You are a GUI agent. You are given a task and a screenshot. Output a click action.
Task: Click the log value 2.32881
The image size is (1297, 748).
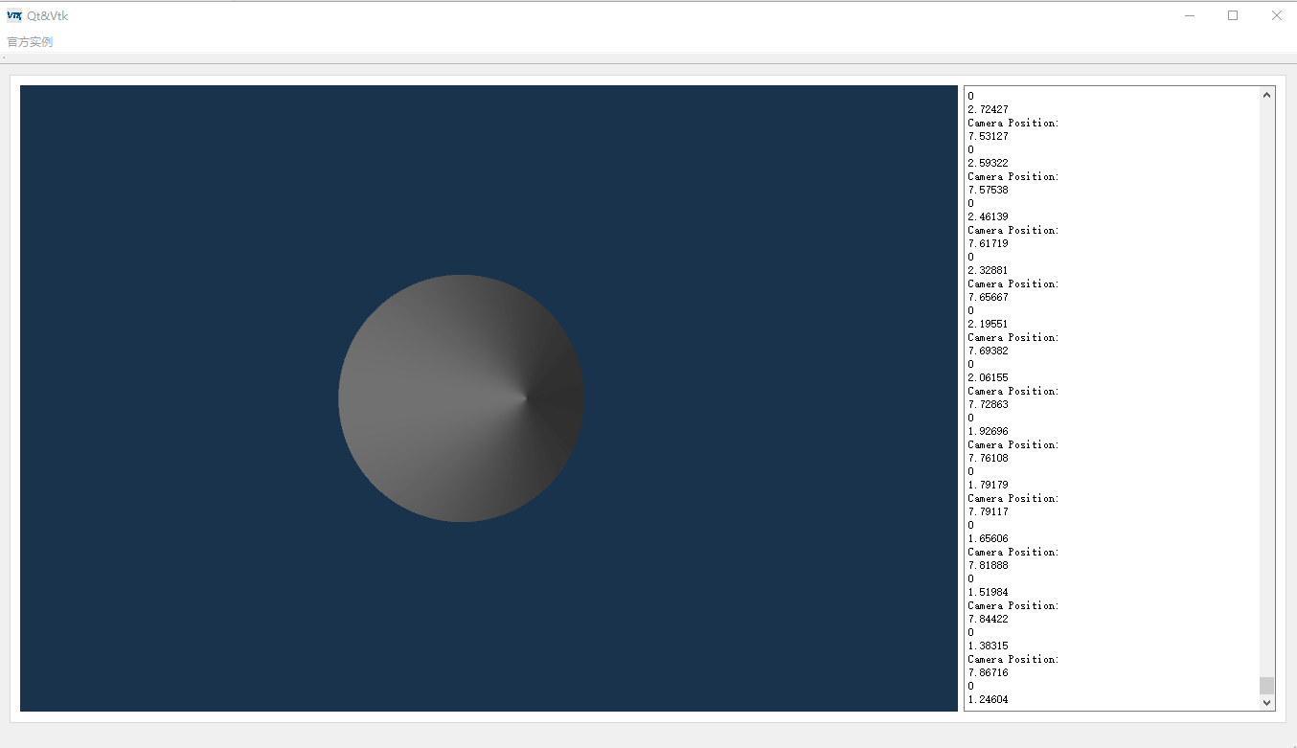click(x=988, y=271)
